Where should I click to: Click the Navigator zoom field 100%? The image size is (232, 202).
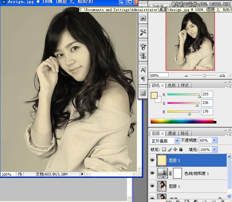[x=159, y=75]
